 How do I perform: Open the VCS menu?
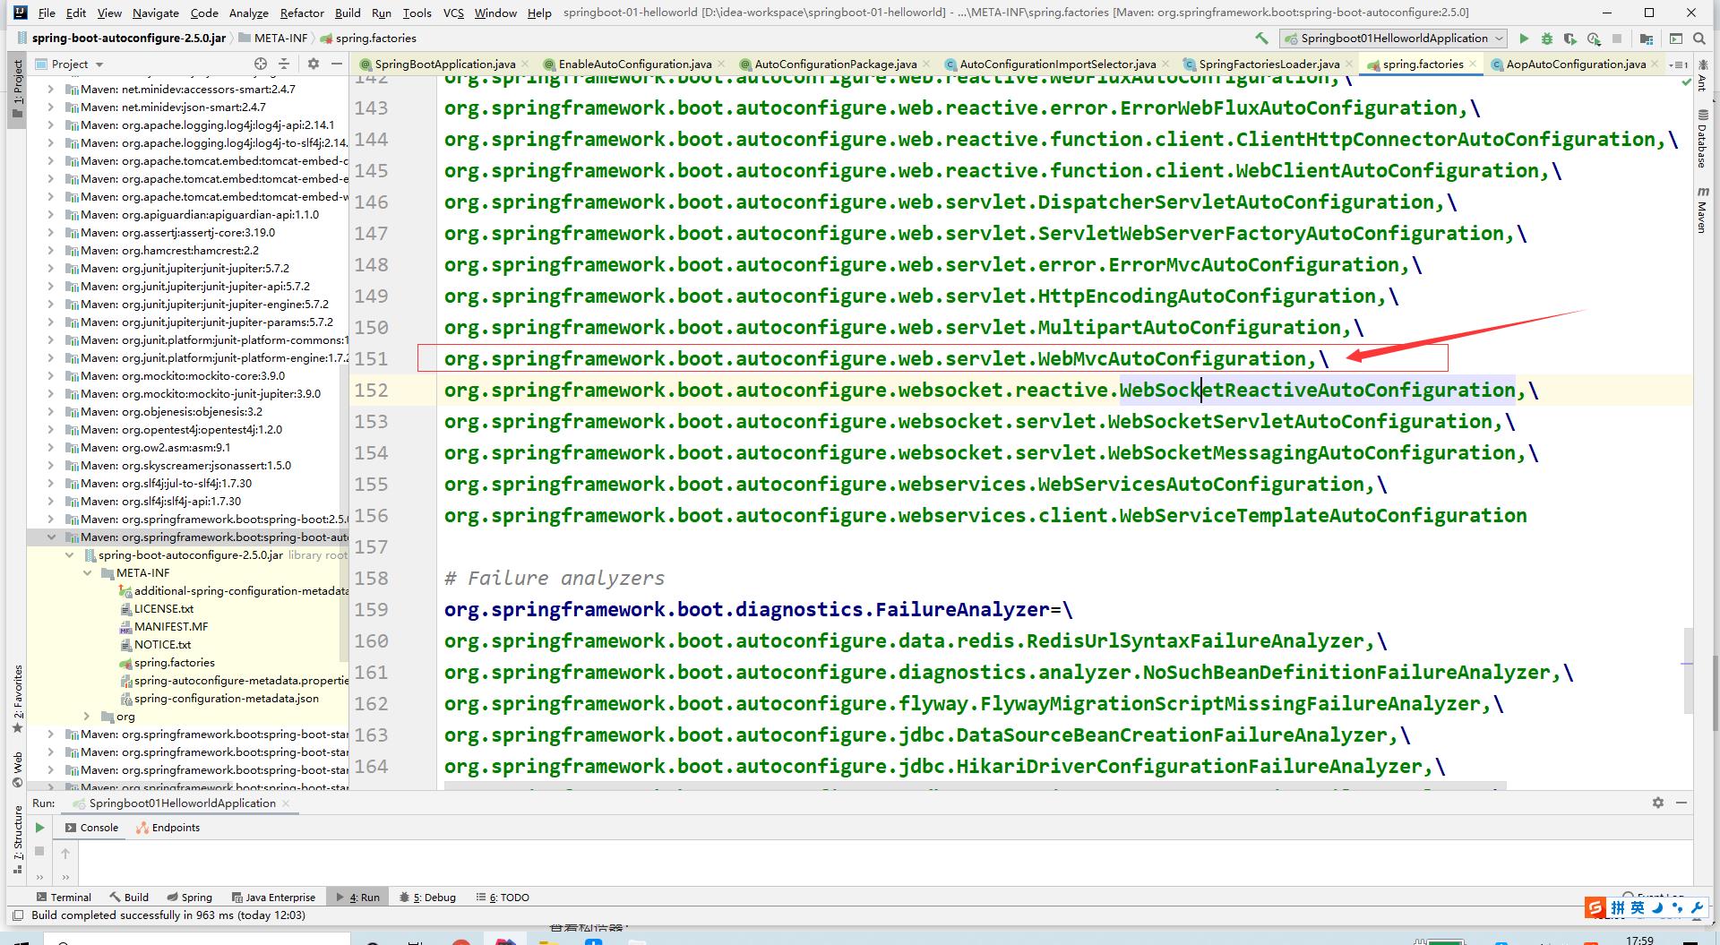coord(453,13)
